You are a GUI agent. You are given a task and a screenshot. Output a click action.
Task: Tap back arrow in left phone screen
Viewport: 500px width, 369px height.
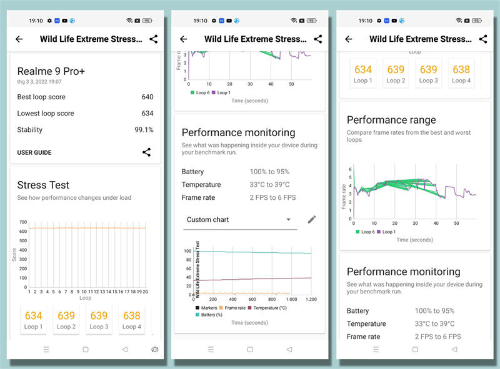[19, 39]
